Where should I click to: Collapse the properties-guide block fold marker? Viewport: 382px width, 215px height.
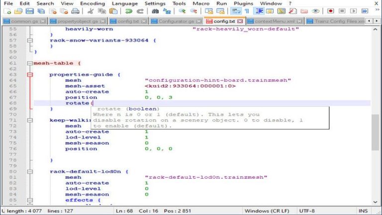30,75
